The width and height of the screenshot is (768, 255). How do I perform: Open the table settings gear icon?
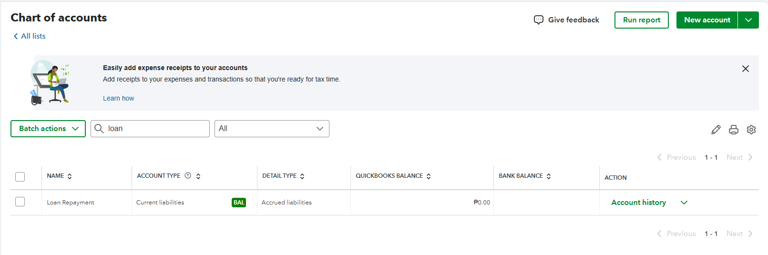[x=751, y=130]
